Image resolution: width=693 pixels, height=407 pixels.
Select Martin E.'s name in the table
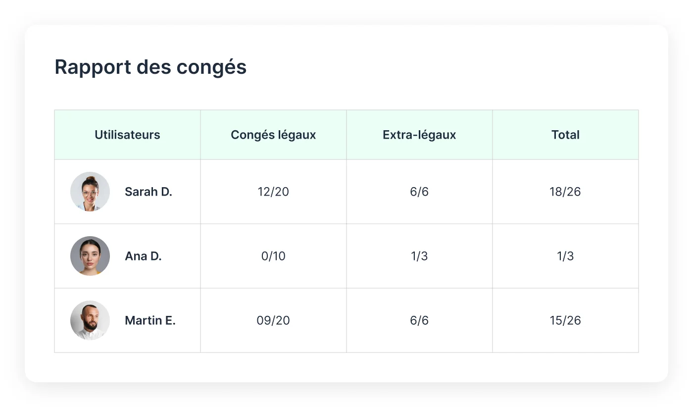point(150,320)
